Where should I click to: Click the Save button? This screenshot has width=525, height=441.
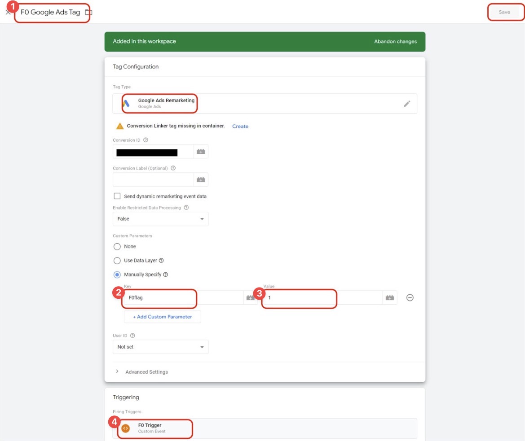point(504,12)
